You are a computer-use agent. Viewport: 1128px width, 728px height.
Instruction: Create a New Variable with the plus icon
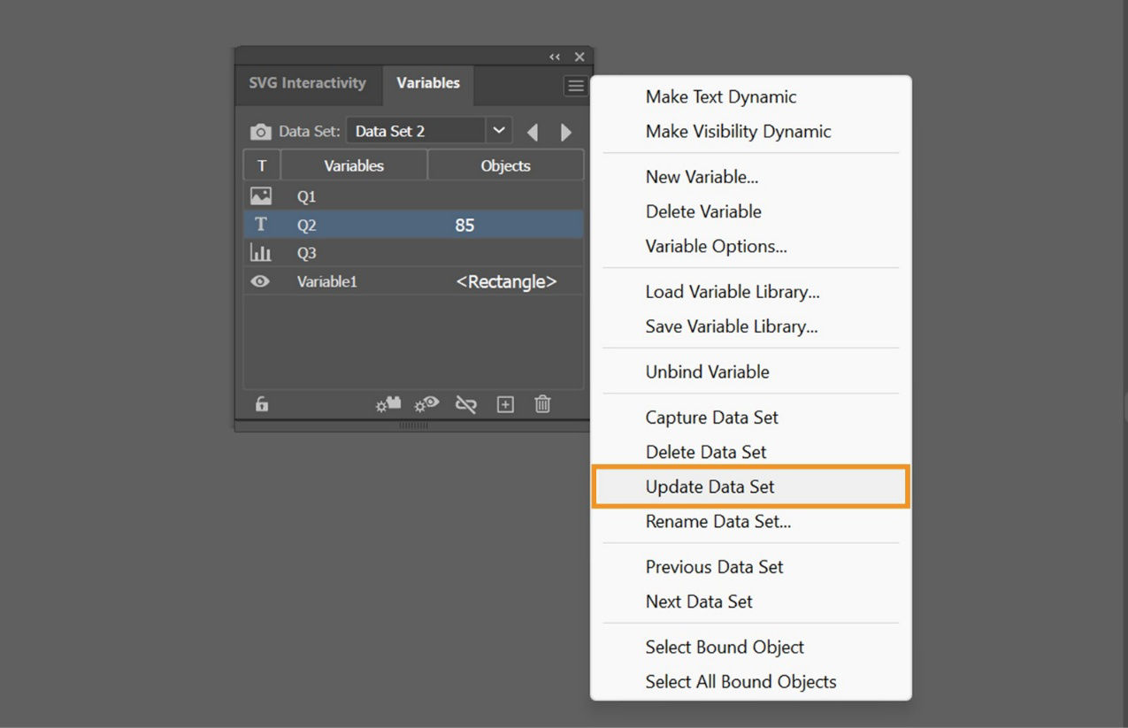click(x=504, y=404)
